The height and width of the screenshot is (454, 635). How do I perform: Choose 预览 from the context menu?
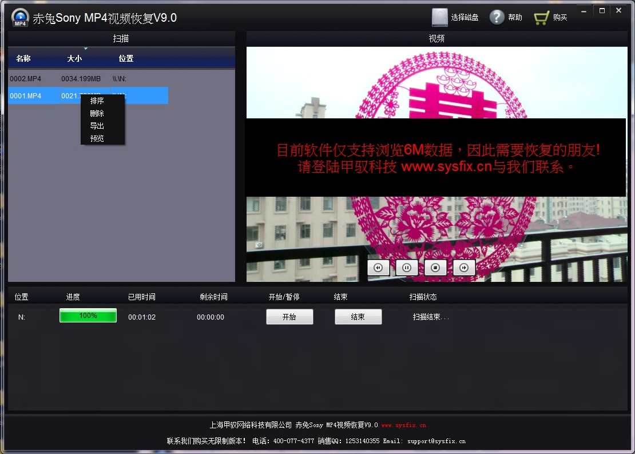click(97, 138)
